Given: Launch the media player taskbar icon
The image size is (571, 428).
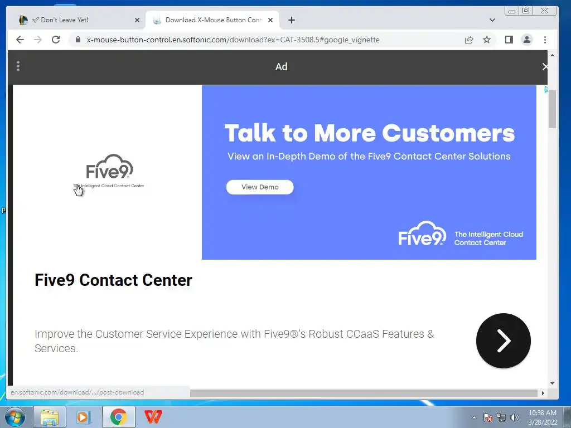Looking at the screenshot, I should [84, 417].
